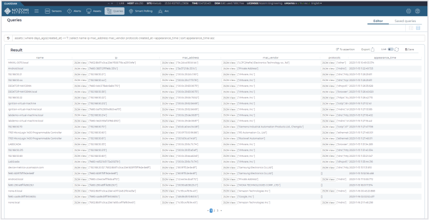Open the Sensors section
Screen dimensions: 429x221
click(53, 11)
